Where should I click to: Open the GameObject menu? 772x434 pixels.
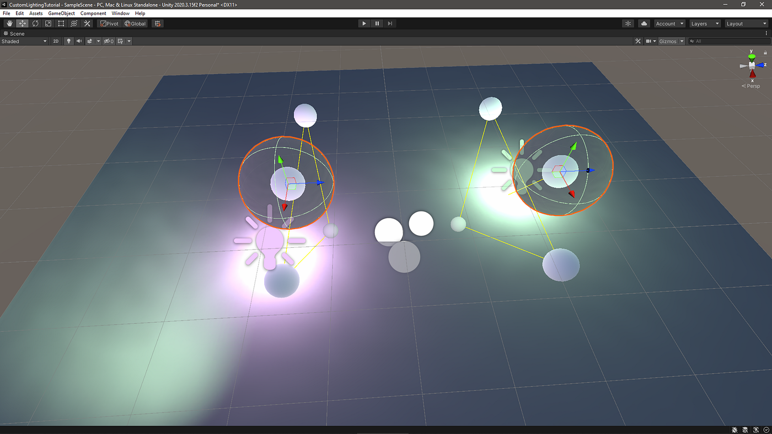pyautogui.click(x=61, y=13)
